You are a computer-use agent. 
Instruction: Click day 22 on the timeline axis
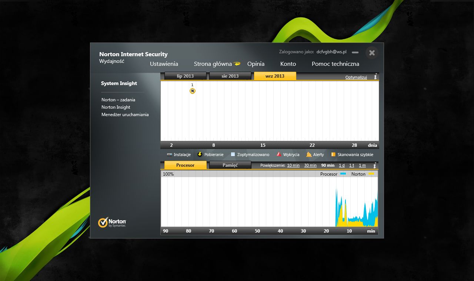(x=312, y=145)
